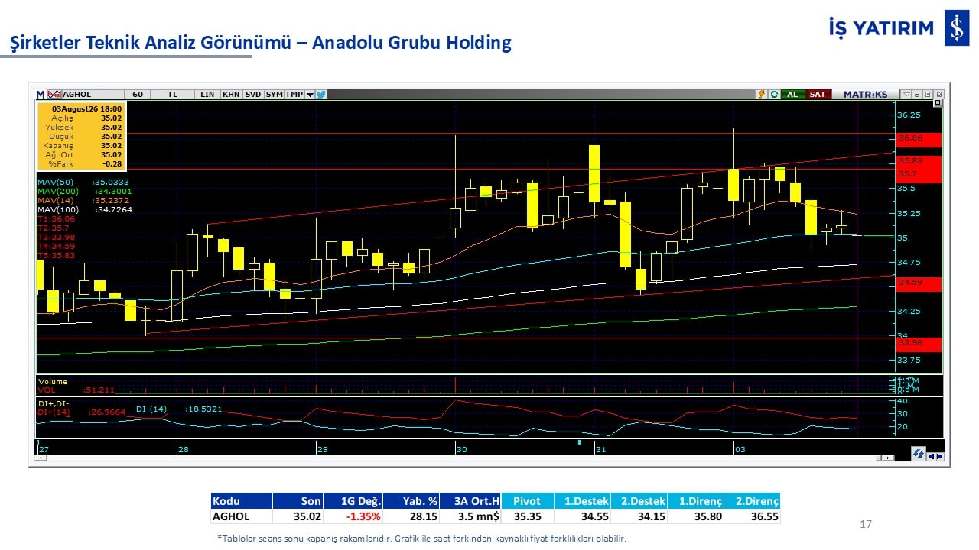Click date marker 28 on time axis
Image resolution: width=979 pixels, height=550 pixels.
point(184,450)
